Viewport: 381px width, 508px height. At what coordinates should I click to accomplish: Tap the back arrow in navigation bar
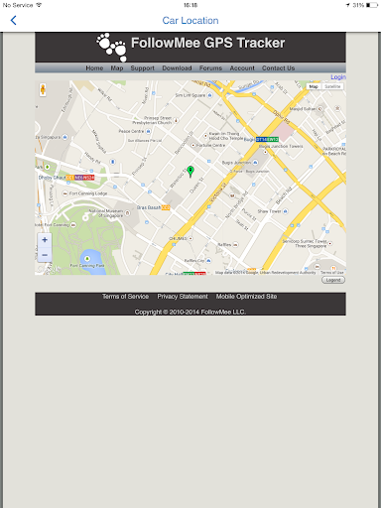coord(13,21)
